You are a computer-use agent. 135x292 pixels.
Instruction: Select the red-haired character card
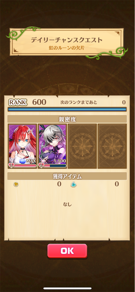tap(22, 146)
